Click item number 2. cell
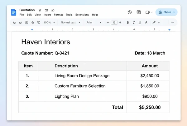The image size is (187, 126). coord(28,86)
